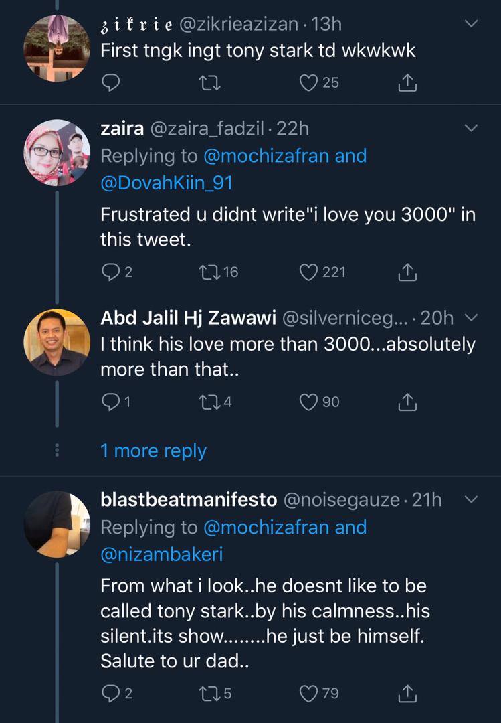Open options chevron on zikrieazizan's tweet
The width and height of the screenshot is (501, 723).
tap(472, 24)
